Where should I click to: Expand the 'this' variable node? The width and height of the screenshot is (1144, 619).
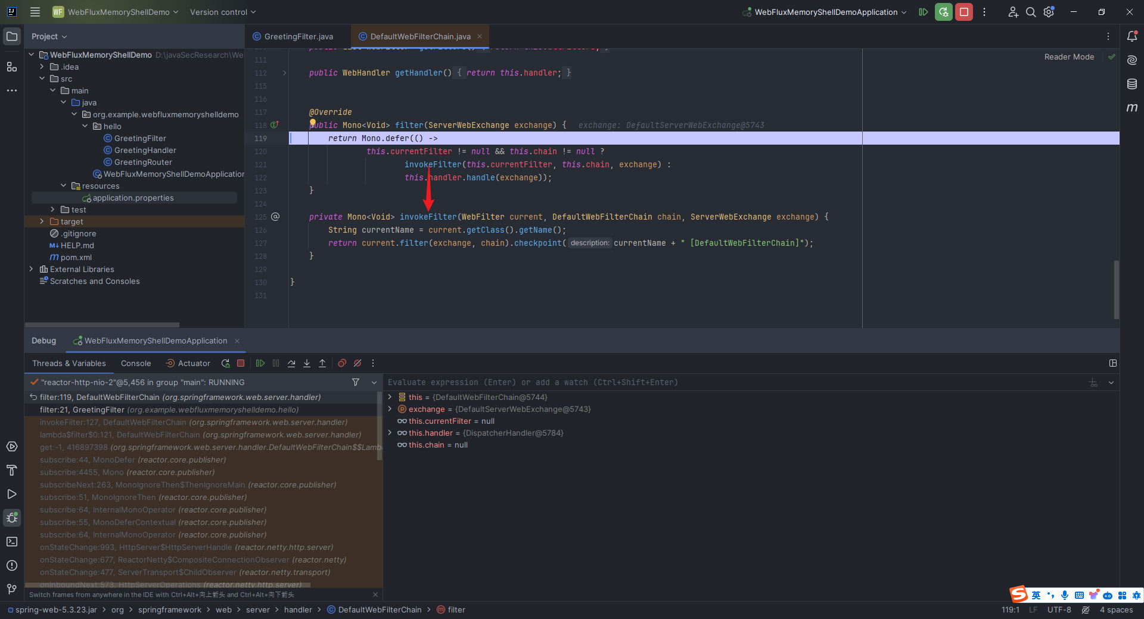[x=390, y=397]
